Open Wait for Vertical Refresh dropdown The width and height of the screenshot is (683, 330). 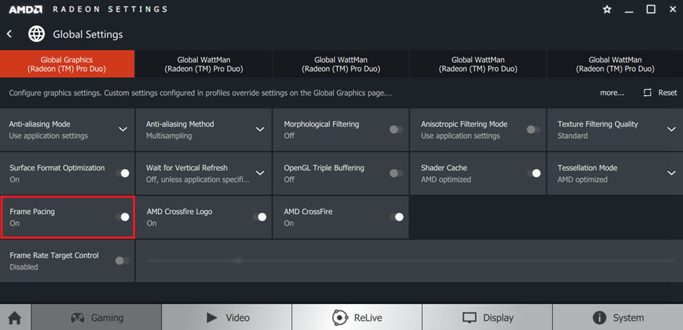click(204, 173)
